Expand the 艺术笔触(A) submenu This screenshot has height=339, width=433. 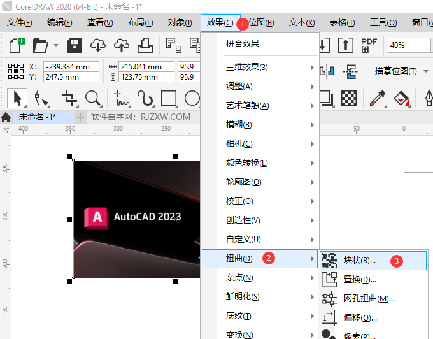[260, 106]
